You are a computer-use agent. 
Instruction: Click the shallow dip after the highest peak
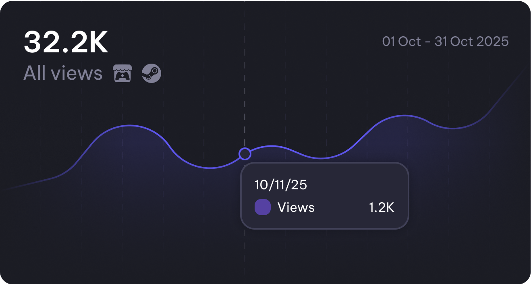coord(453,129)
